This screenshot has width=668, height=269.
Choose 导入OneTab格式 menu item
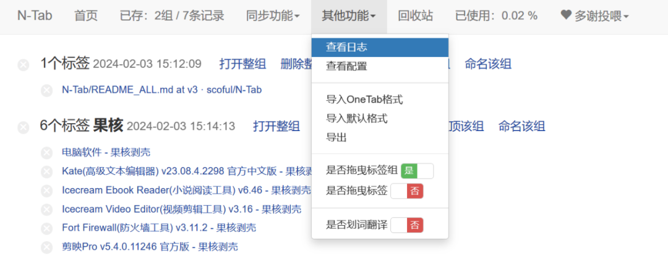tap(380, 100)
